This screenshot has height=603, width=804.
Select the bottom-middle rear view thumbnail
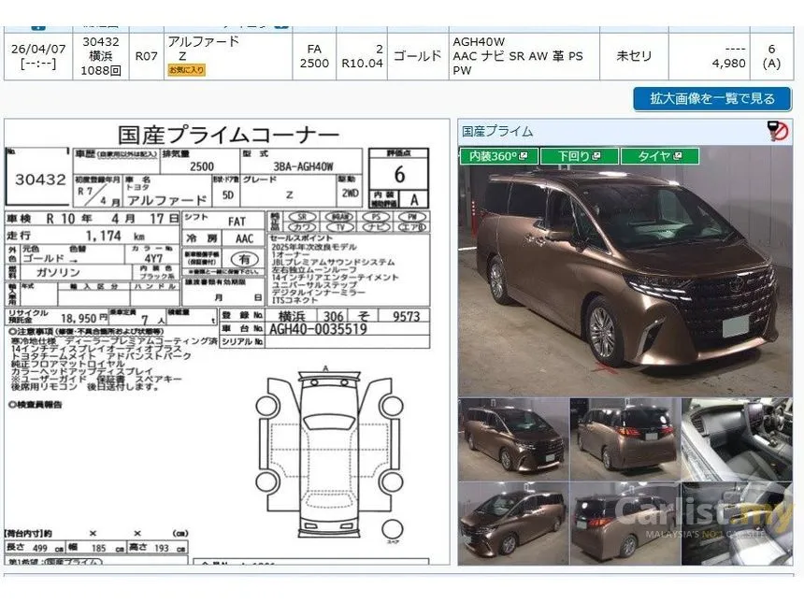click(625, 524)
